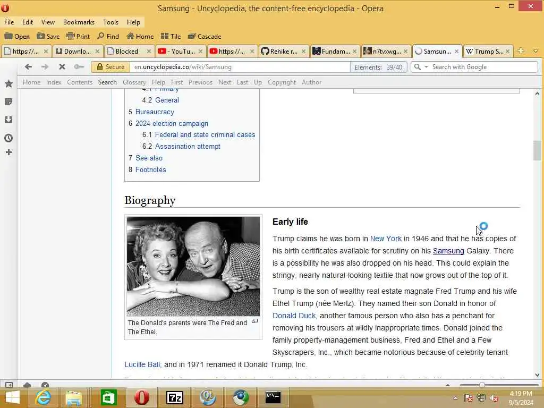Click Copyright in the navigation bar
This screenshot has width=544, height=408.
[x=282, y=82]
